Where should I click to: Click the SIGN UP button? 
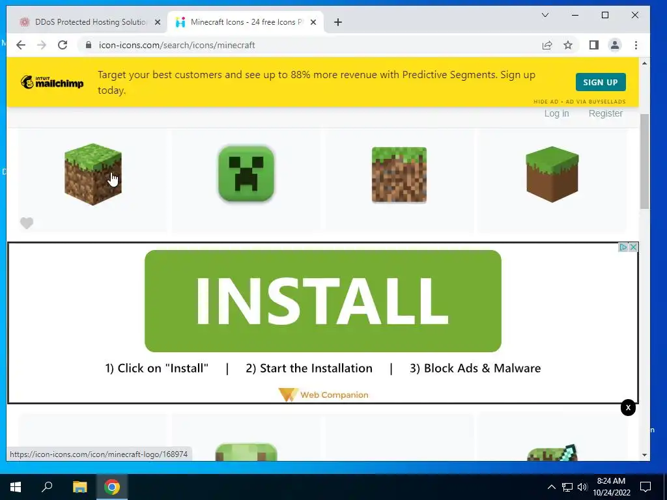pyautogui.click(x=601, y=82)
